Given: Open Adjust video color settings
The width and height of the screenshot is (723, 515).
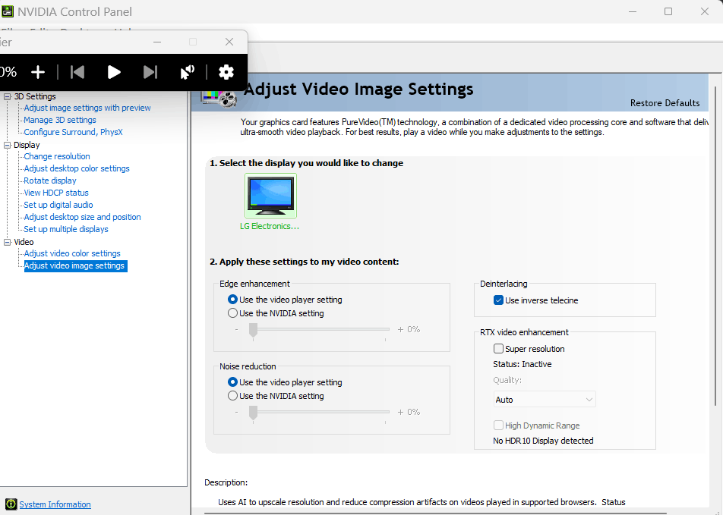Looking at the screenshot, I should 72,253.
